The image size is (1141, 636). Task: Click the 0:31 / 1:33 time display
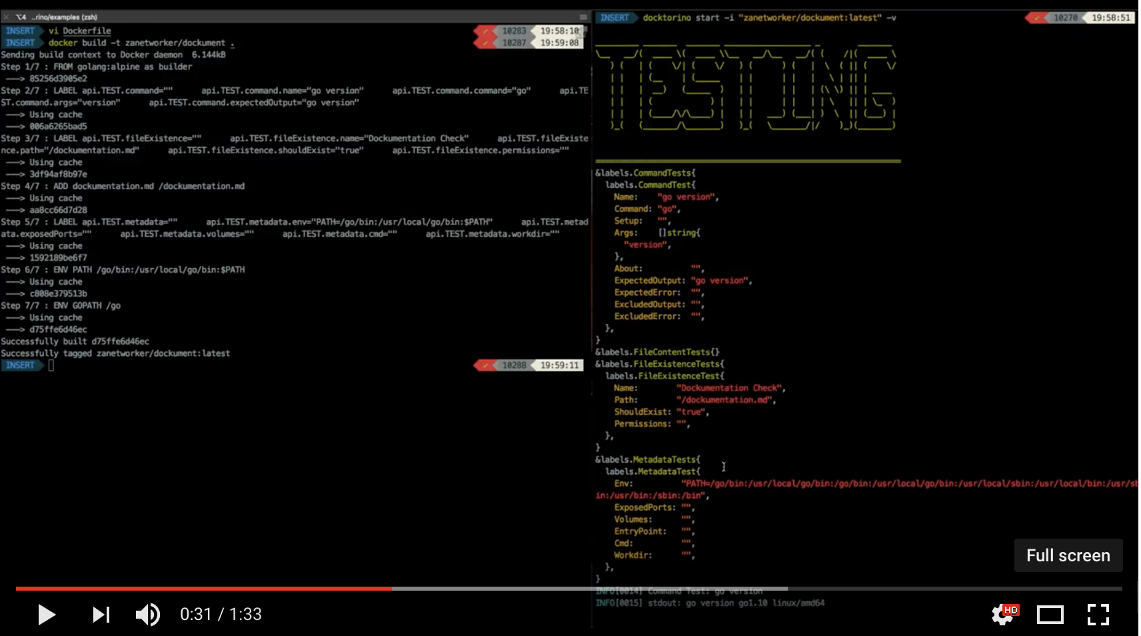point(221,614)
